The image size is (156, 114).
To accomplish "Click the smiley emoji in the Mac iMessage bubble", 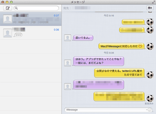I will [x=140, y=46].
